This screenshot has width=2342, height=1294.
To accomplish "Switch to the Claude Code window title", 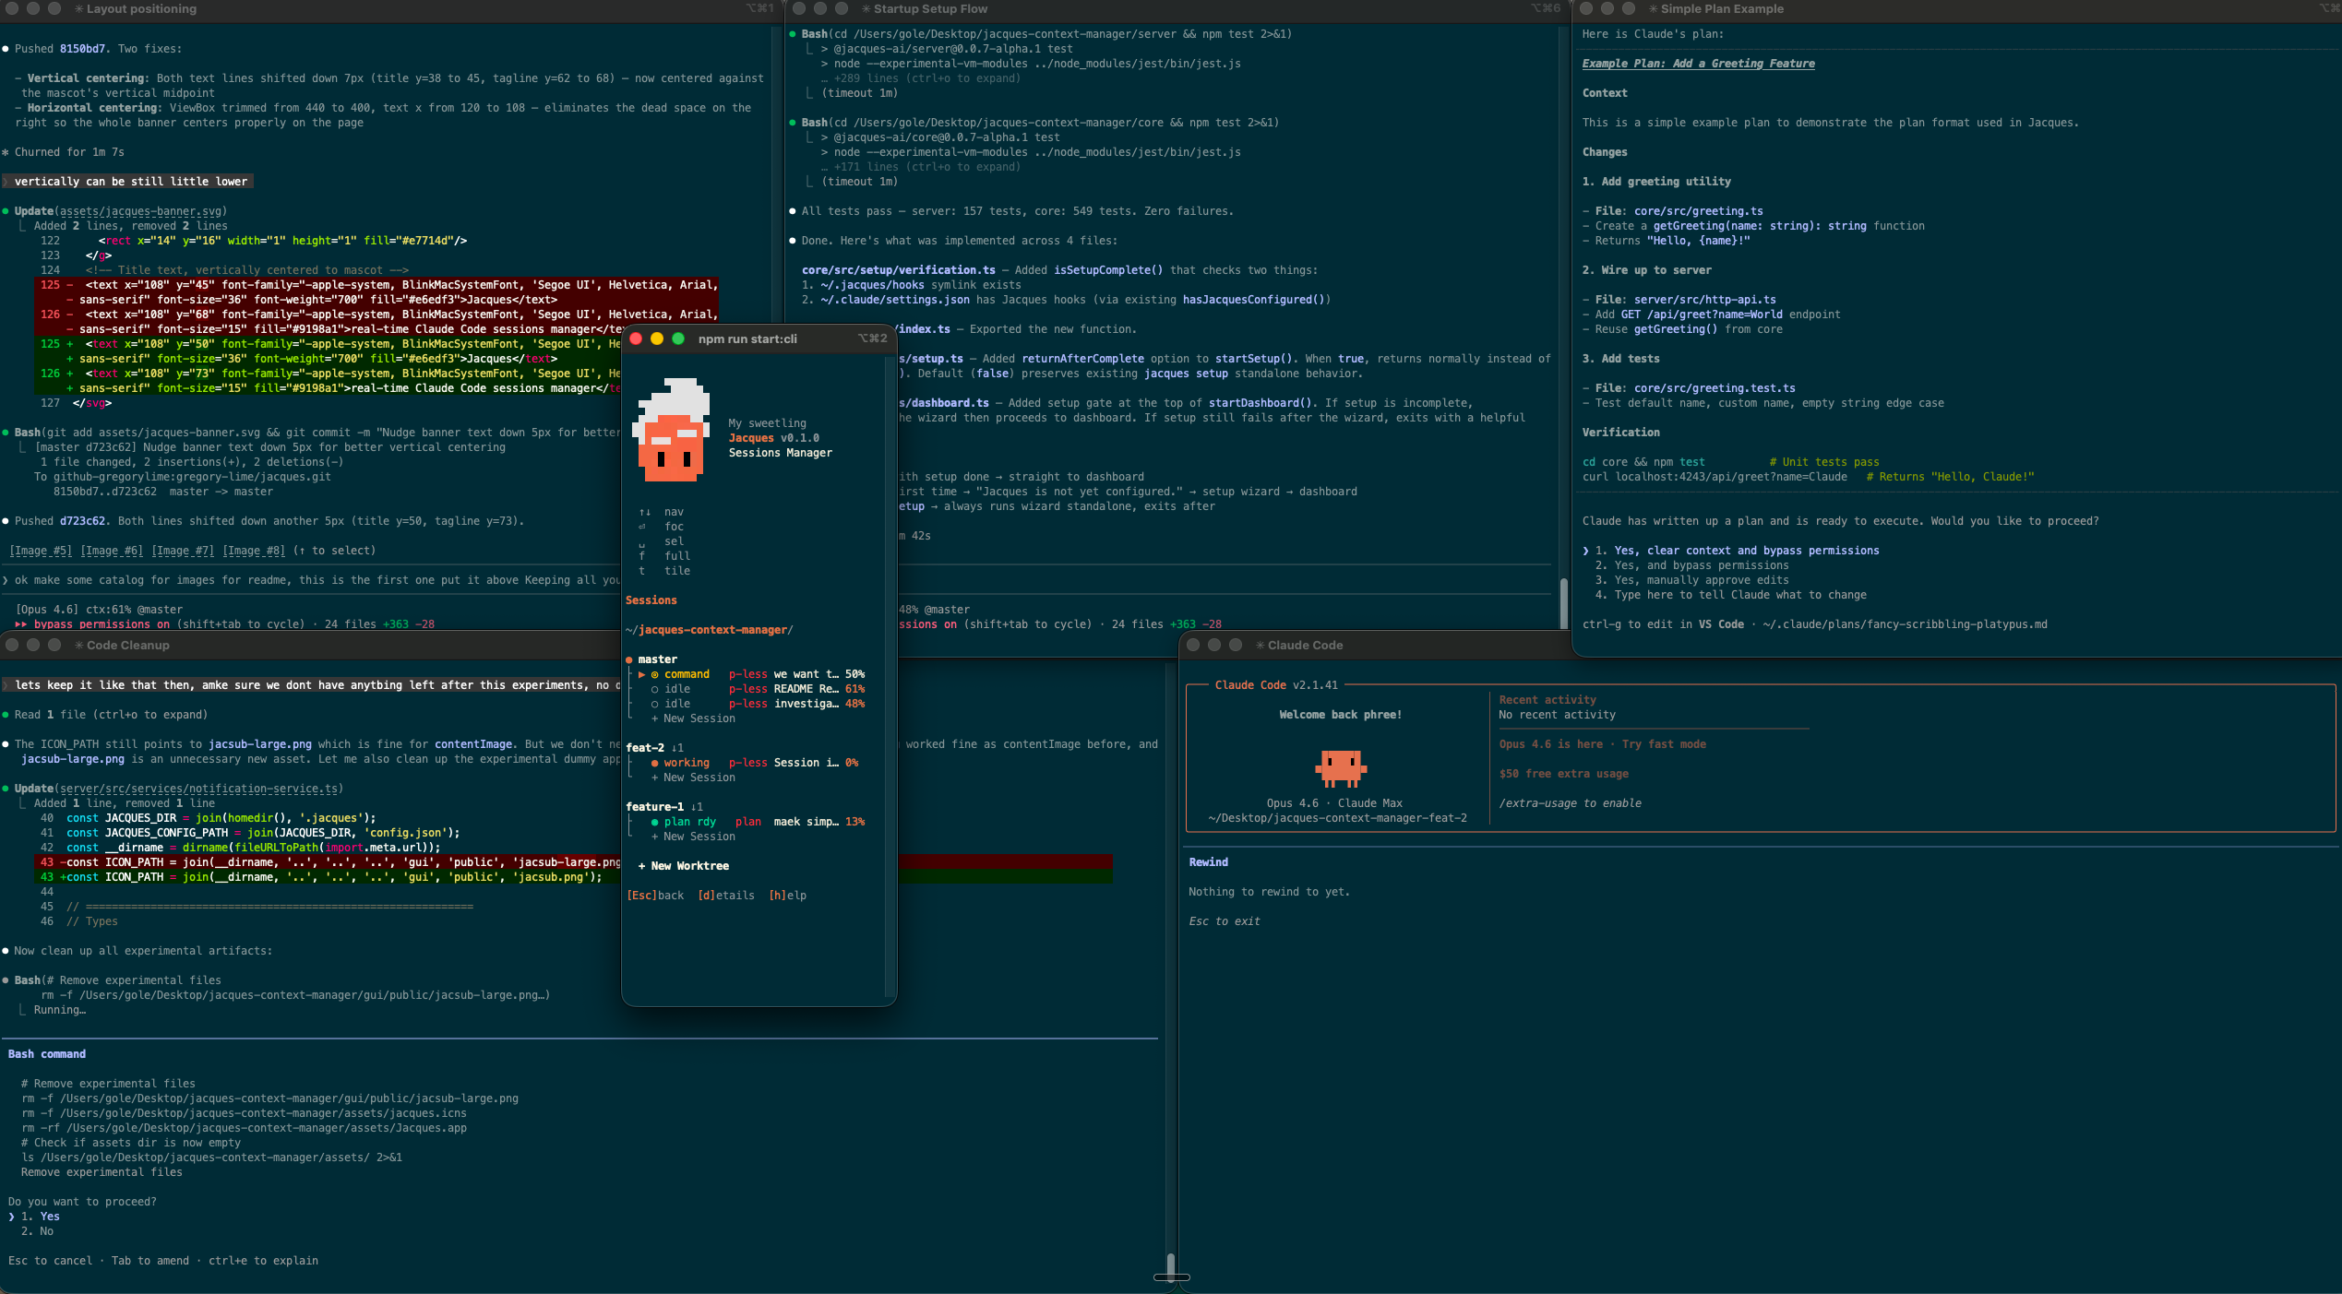I will pos(1305,646).
